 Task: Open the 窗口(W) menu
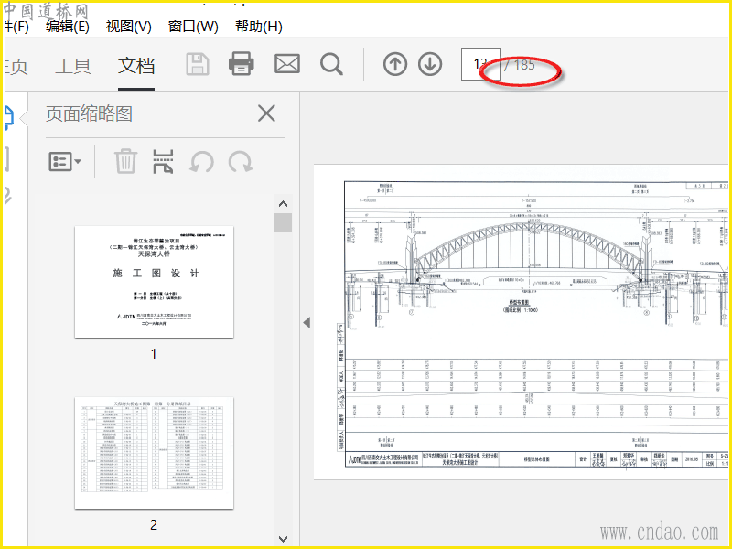[x=193, y=27]
